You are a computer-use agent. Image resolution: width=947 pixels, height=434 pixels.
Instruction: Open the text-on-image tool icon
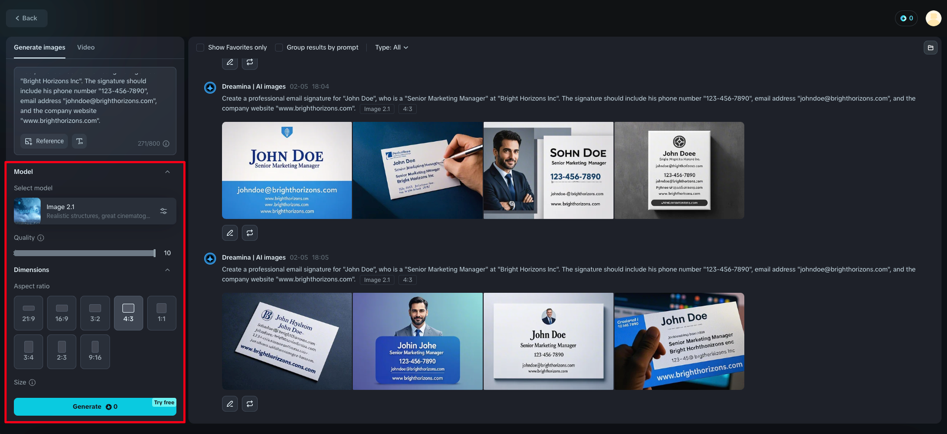79,141
